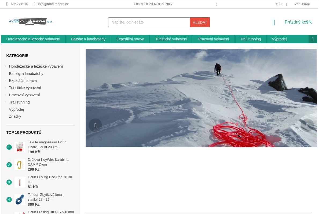Click the email envelope icon in top bar
322x214 pixels.
click(x=34, y=4)
